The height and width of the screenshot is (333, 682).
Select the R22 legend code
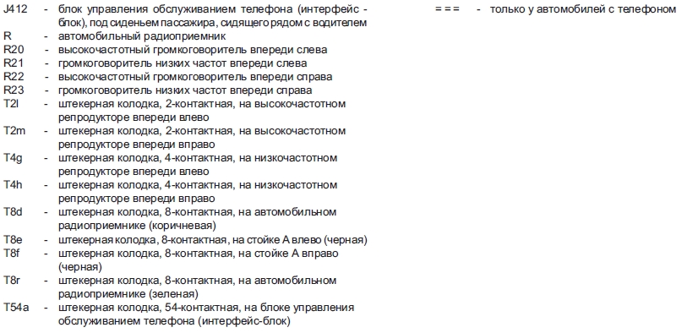pos(14,77)
